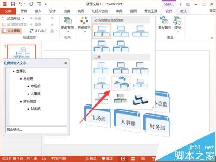Open the PowerPoint Help question mark
This screenshot has width=216, height=162.
[180, 4]
